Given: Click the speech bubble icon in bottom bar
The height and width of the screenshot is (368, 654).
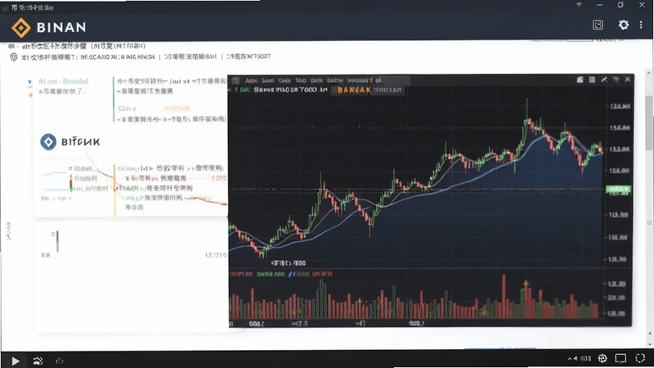Looking at the screenshot, I should (x=620, y=358).
